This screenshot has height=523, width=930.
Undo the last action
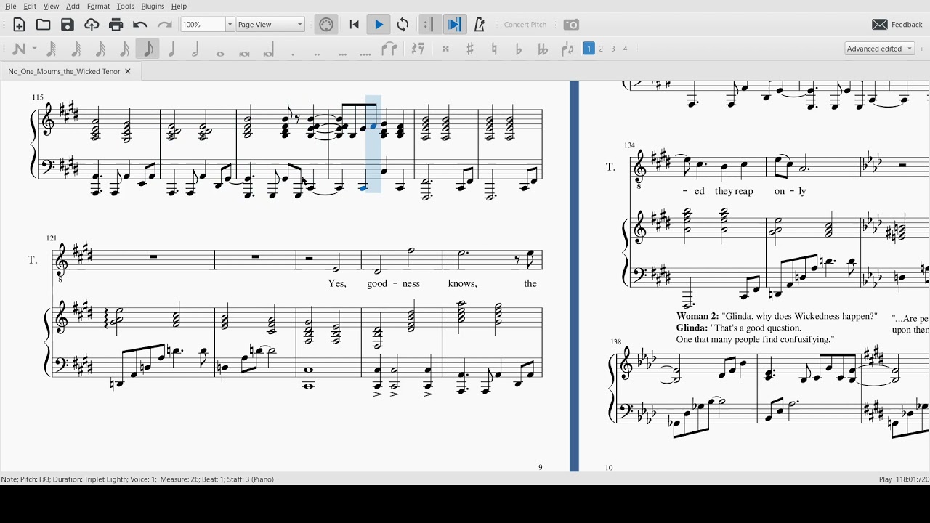140,25
